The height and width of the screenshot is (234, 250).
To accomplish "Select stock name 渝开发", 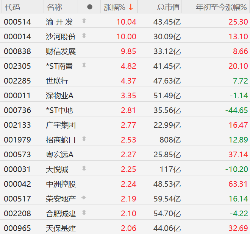I will (x=59, y=22).
